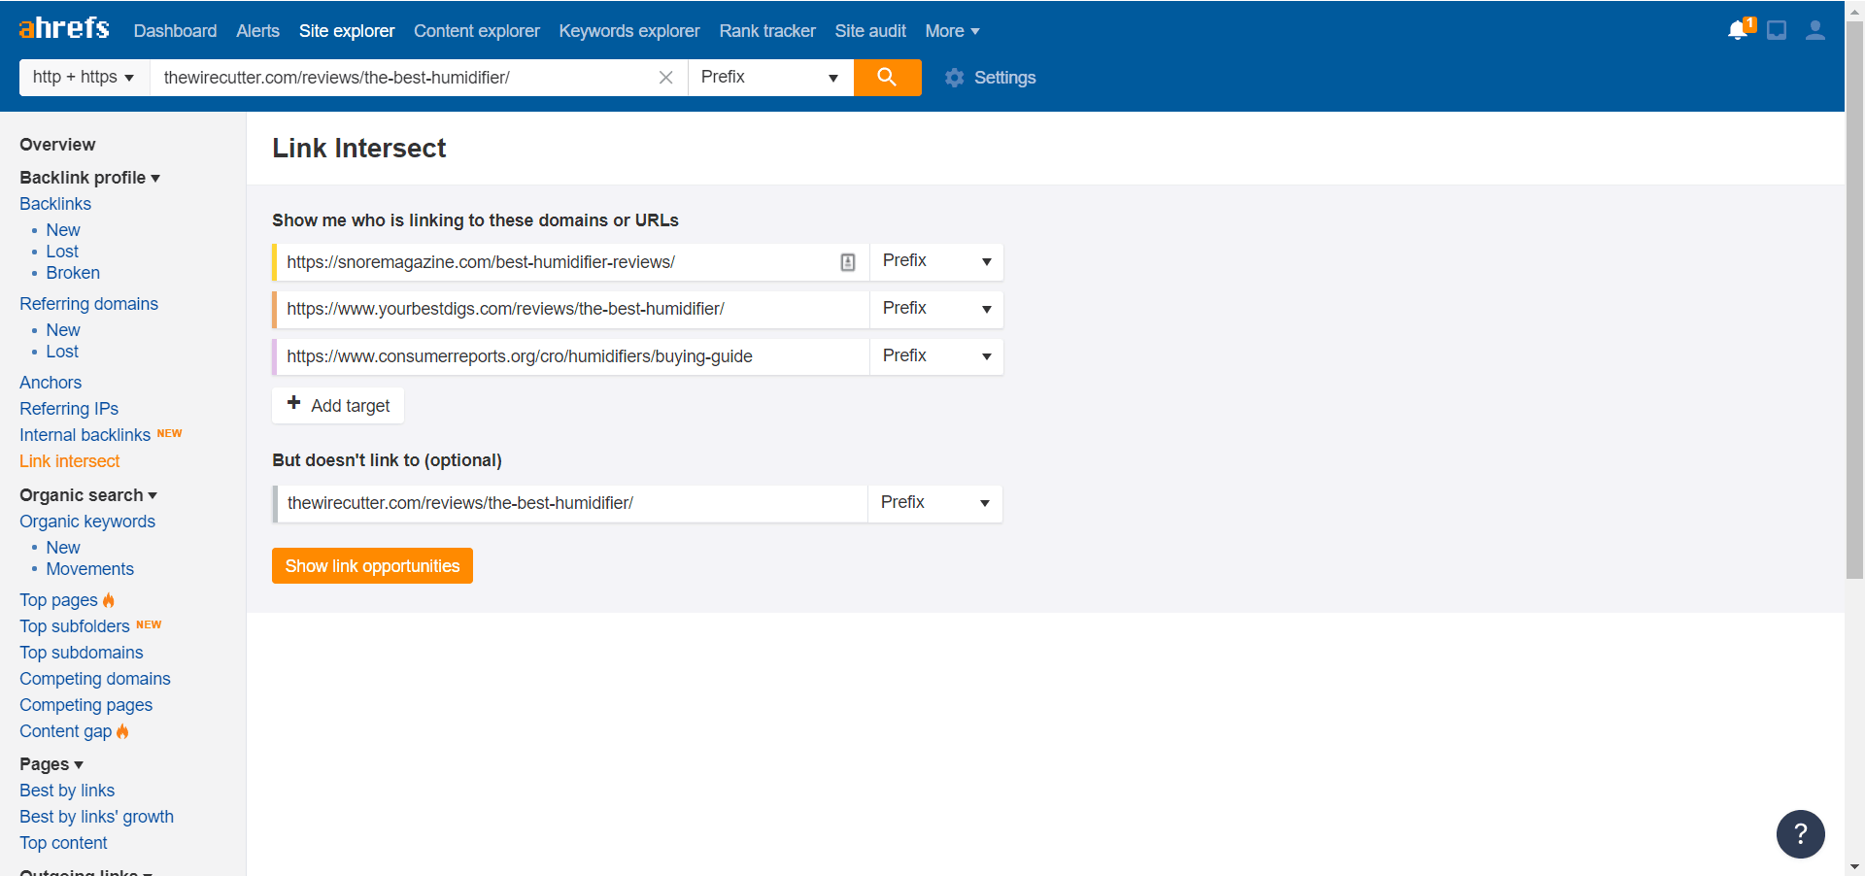Open Alerts in top navigation
Image resolution: width=1865 pixels, height=876 pixels.
(257, 31)
